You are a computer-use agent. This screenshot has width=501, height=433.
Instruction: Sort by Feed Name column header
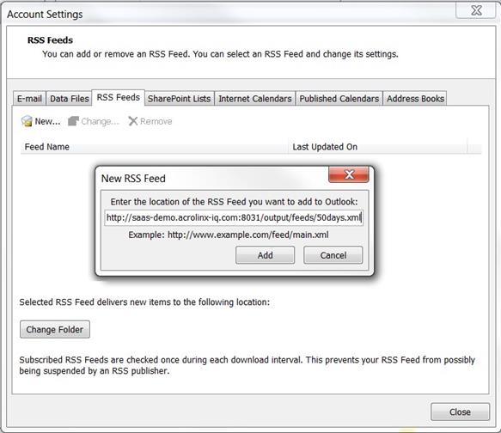(x=155, y=147)
